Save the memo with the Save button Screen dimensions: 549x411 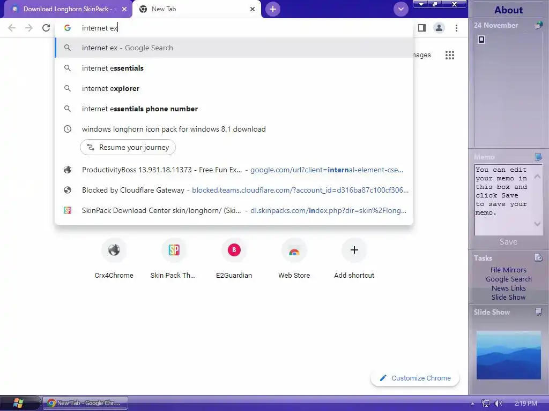508,242
